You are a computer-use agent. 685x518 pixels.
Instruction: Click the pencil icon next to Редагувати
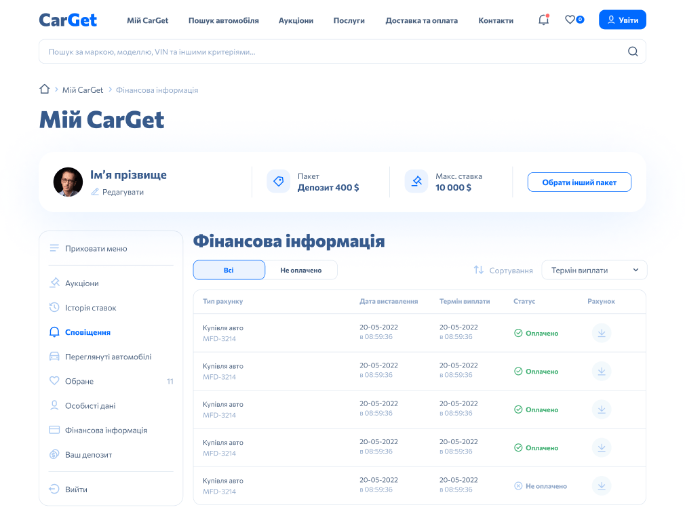[x=95, y=192]
